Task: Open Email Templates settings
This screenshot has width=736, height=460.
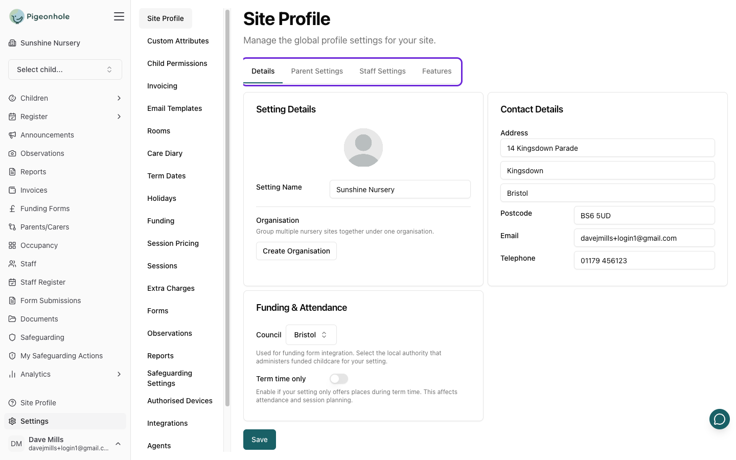Action: [x=174, y=108]
